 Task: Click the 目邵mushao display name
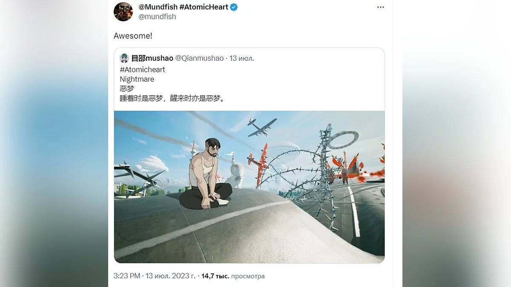152,58
